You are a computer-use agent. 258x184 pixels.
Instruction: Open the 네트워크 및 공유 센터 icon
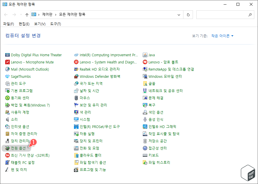(145, 91)
